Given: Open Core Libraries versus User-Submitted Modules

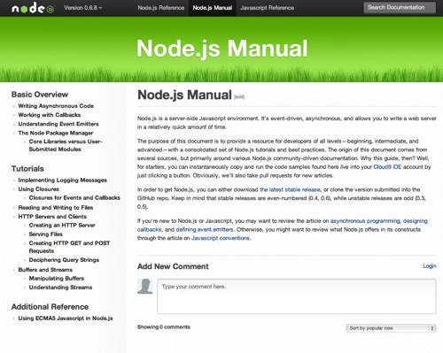Looking at the screenshot, I should [66, 145].
